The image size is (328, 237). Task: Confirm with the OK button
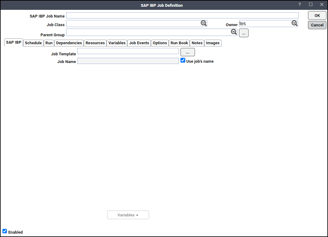[x=317, y=15]
